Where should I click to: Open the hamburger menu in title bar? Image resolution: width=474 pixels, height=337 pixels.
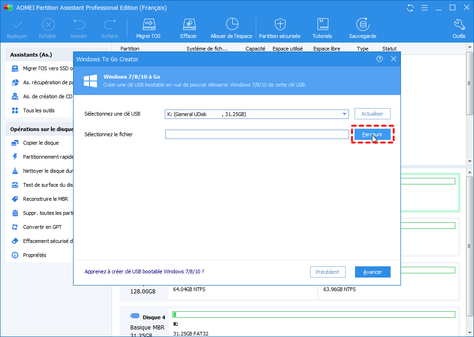424,8
